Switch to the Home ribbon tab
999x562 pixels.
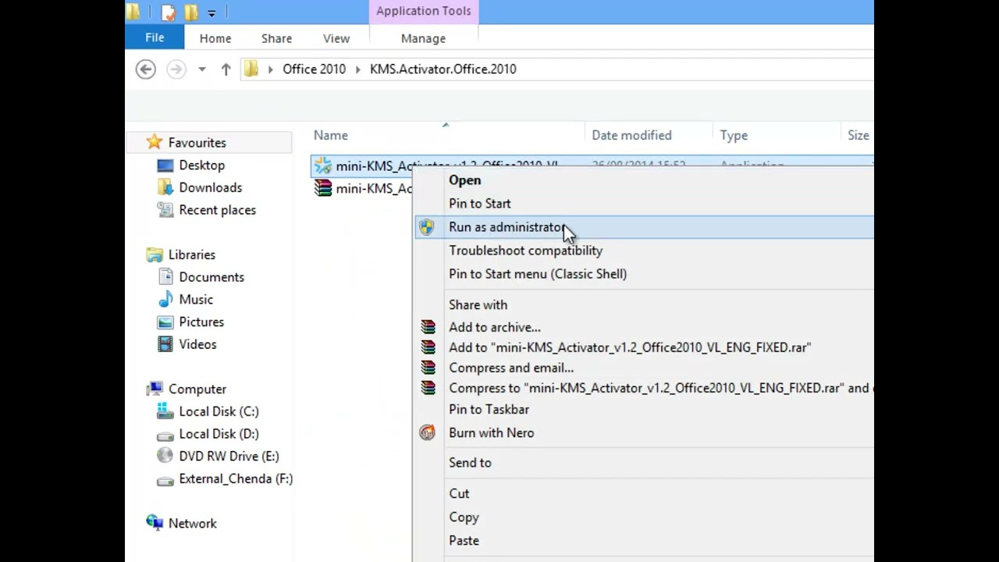pyautogui.click(x=215, y=38)
